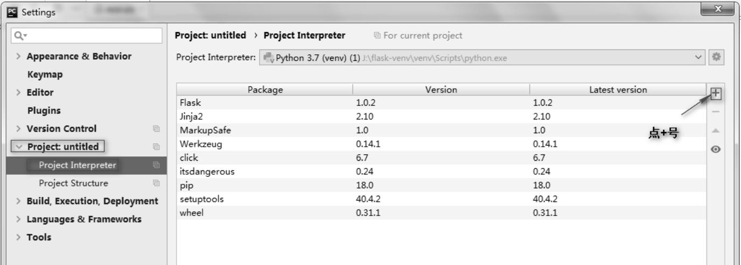
Task: Click the minus uninstall package icon
Action: 716,112
